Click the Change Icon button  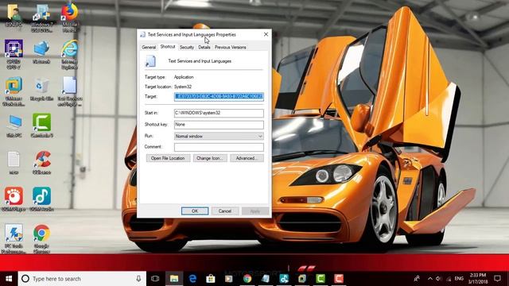pyautogui.click(x=210, y=158)
